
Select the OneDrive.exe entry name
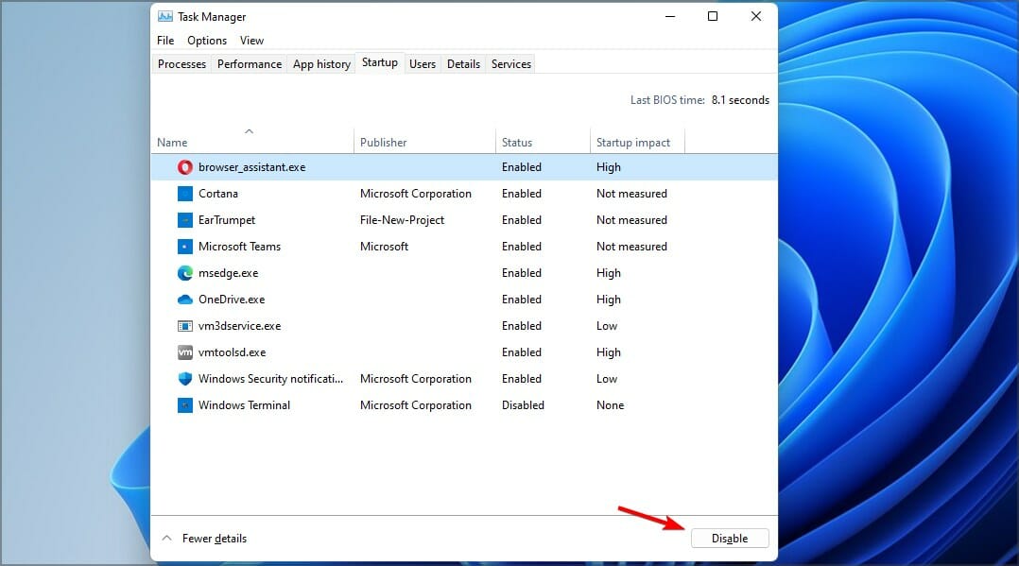tap(232, 300)
